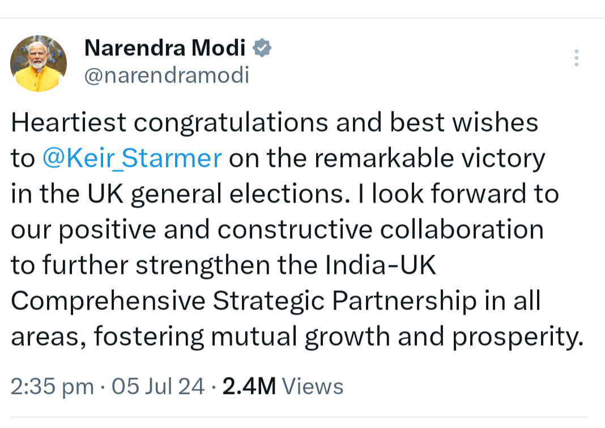Open Narendra Modi's profile picture
Screen dimensions: 605x428
click(x=38, y=63)
